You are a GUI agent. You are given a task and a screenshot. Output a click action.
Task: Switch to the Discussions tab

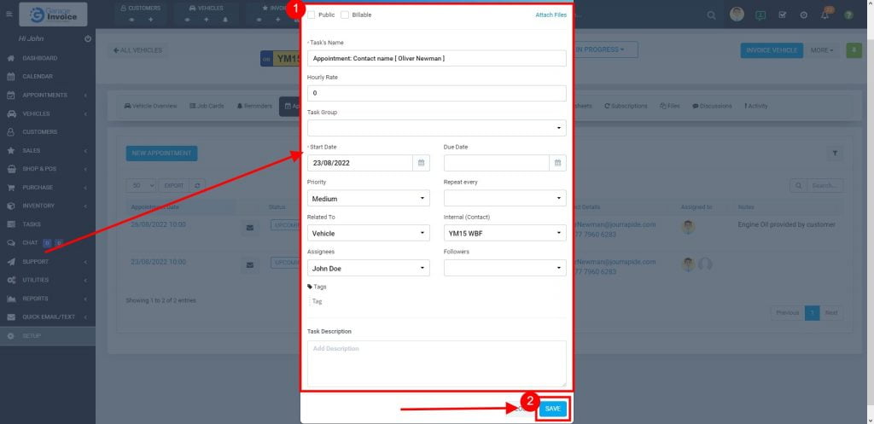click(712, 106)
